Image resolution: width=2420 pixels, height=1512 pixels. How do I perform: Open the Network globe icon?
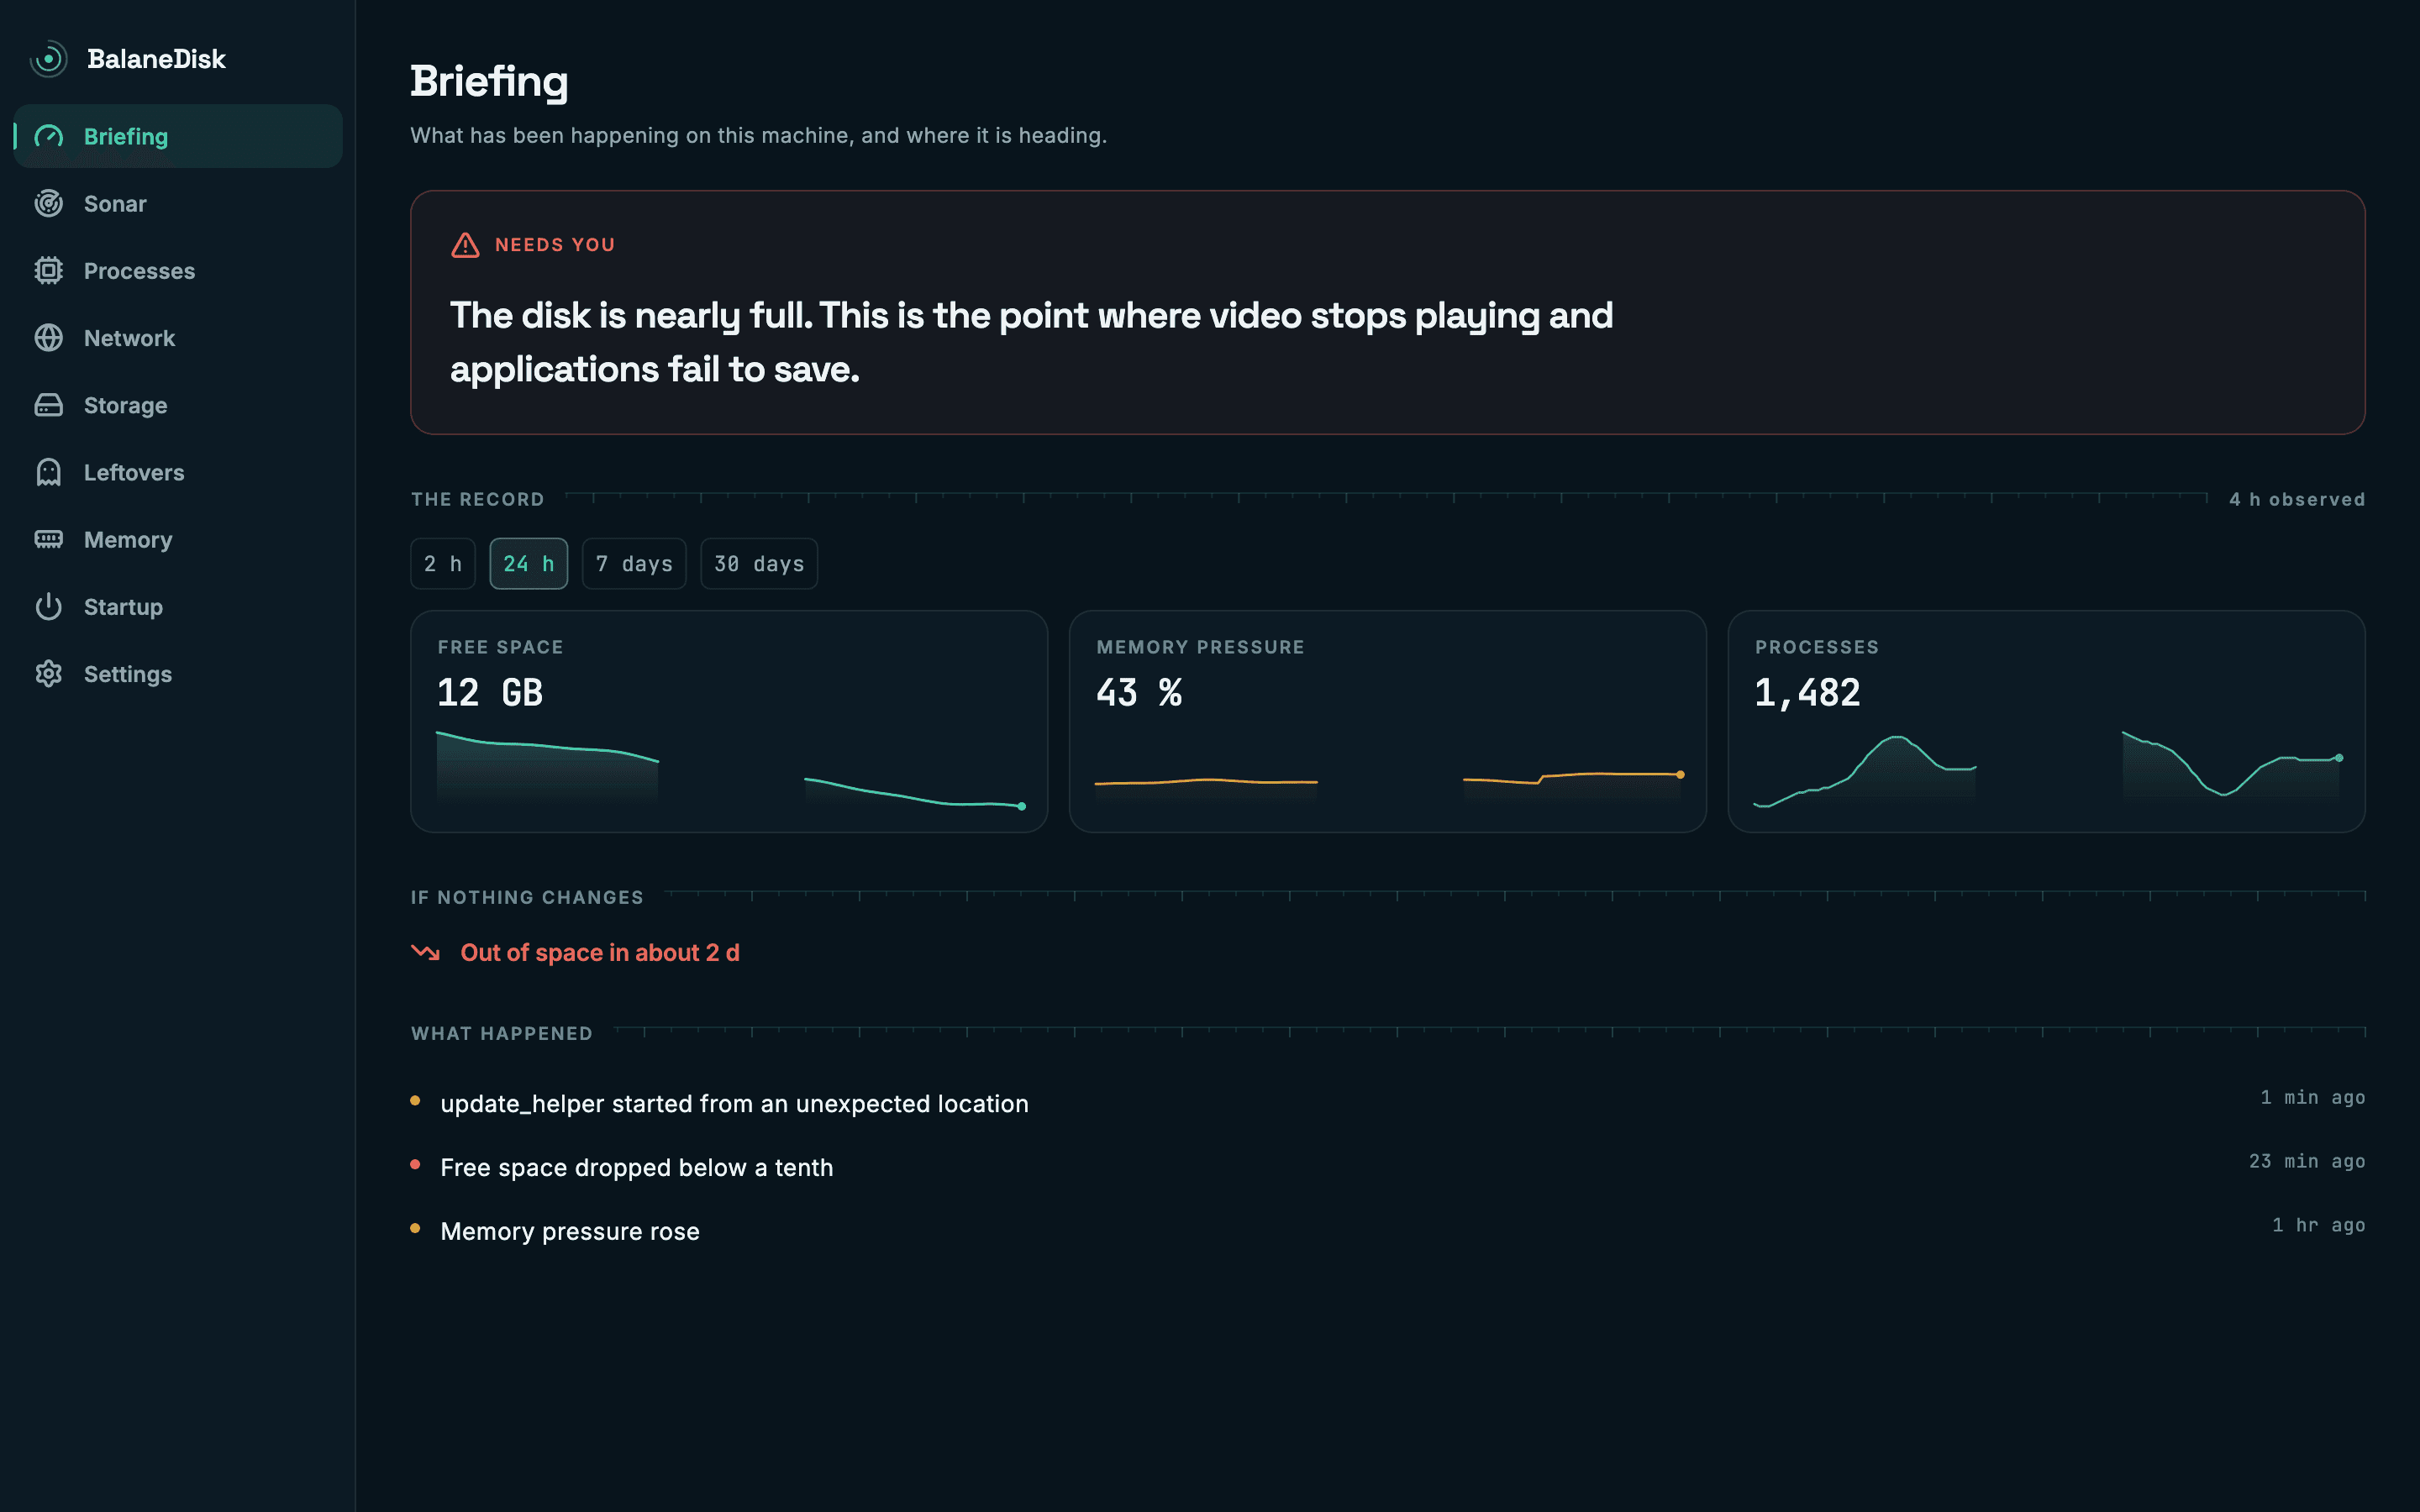(48, 338)
